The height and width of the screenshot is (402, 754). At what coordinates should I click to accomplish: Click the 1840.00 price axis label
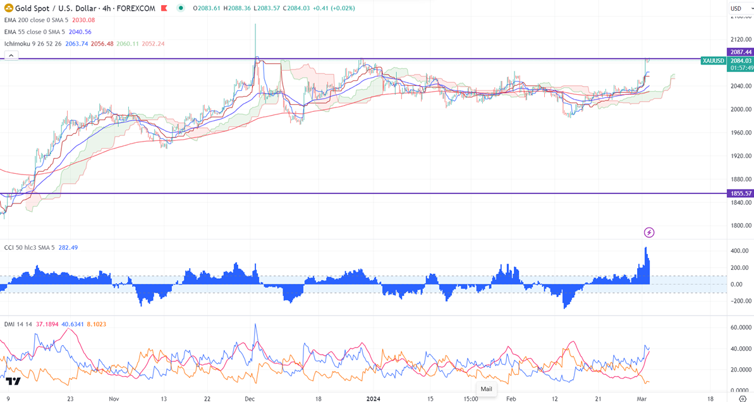tap(741, 202)
